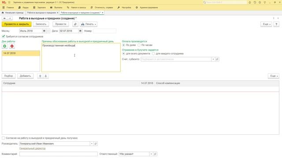Expand the Счет, субконто dropdown arrow
Image resolution: width=282 pixels, height=158 pixels.
coord(213,59)
